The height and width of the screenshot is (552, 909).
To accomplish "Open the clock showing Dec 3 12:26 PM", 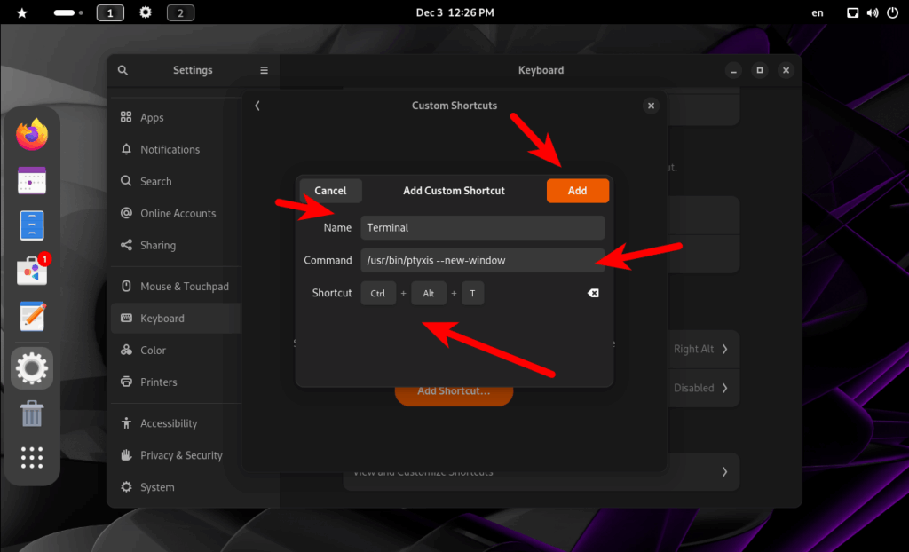I will (x=455, y=12).
